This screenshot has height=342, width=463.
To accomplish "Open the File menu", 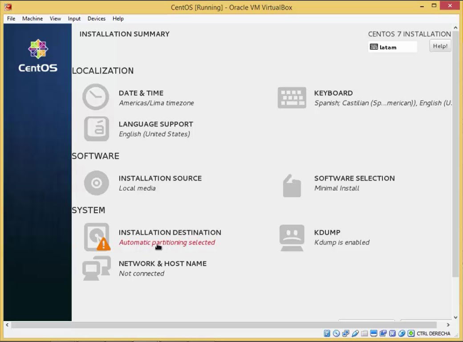I will (11, 19).
